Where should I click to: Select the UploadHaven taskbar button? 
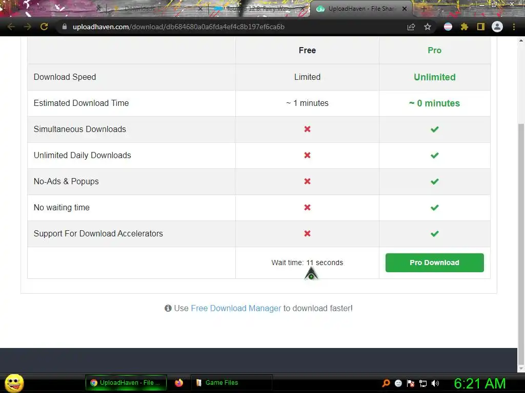click(126, 383)
